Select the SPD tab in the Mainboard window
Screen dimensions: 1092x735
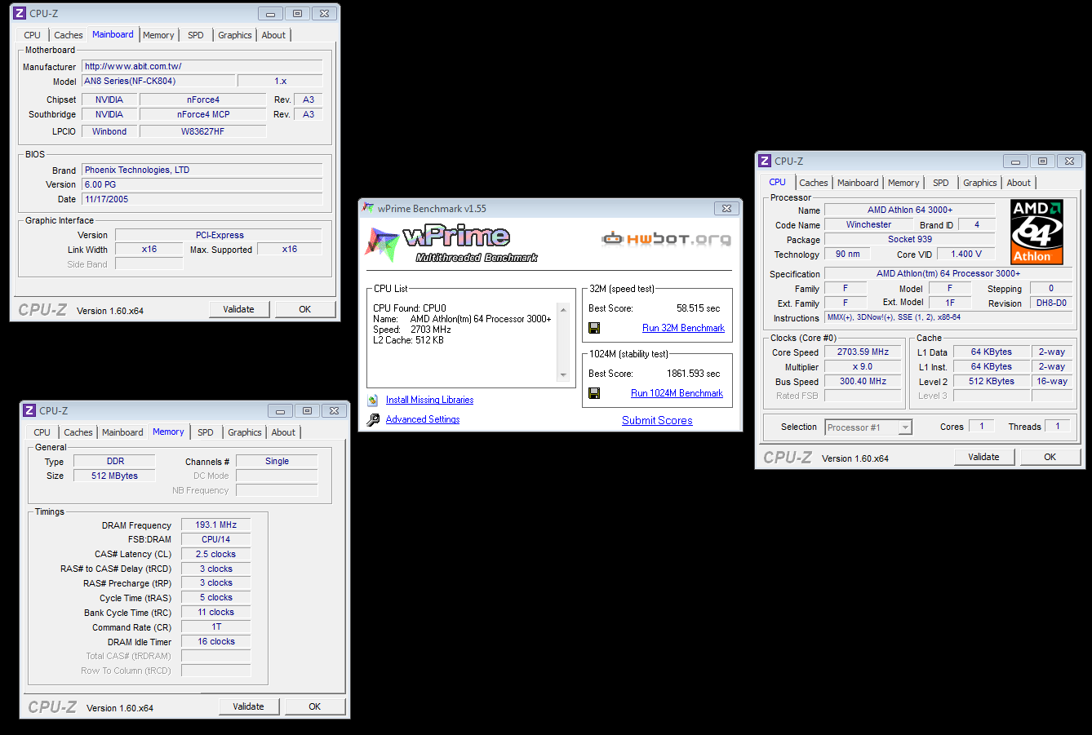pos(196,35)
